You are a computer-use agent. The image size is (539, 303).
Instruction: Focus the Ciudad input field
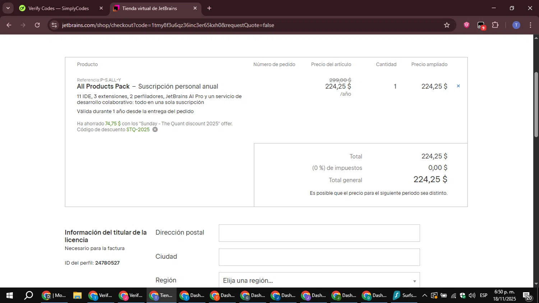tap(319, 257)
